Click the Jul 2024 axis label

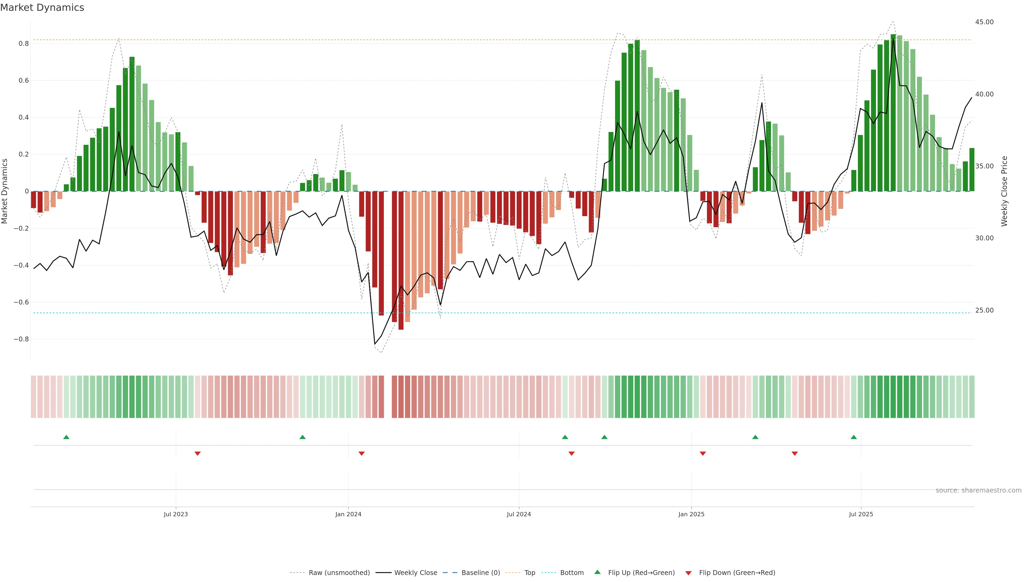pos(519,514)
